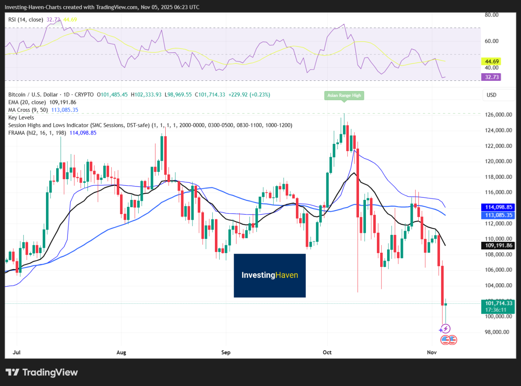Click the green Asian Range High label
This screenshot has width=521, height=386.
[344, 95]
